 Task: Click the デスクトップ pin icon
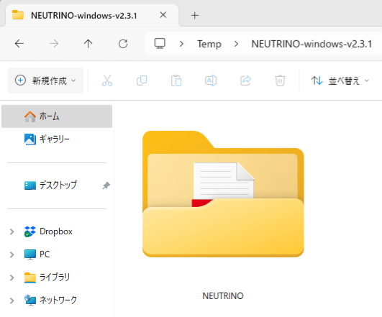[x=106, y=185]
